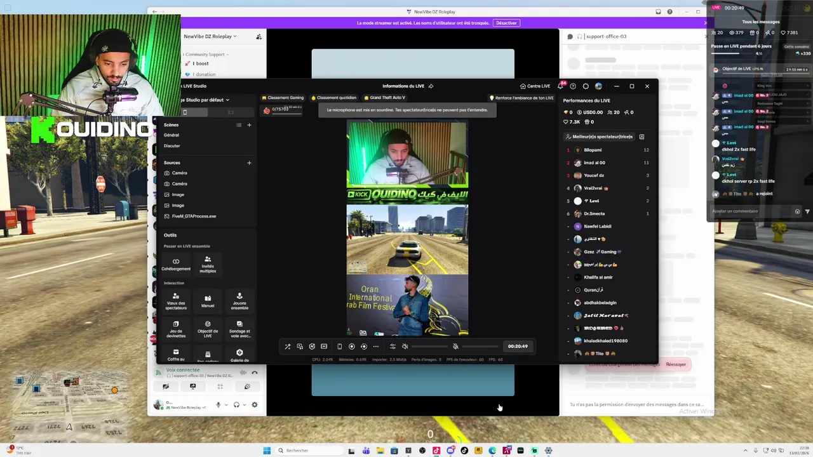Open Discord user settings gear
Image resolution: width=813 pixels, height=457 pixels.
(255, 405)
